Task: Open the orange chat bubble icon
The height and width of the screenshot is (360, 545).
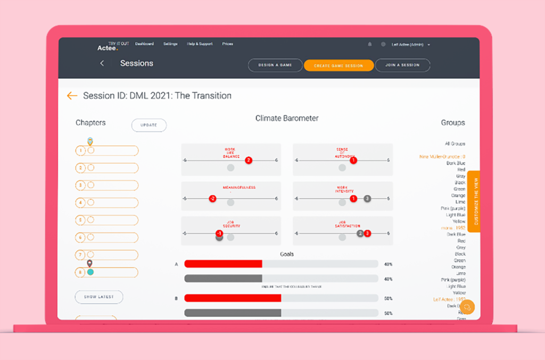Action: pyautogui.click(x=468, y=307)
